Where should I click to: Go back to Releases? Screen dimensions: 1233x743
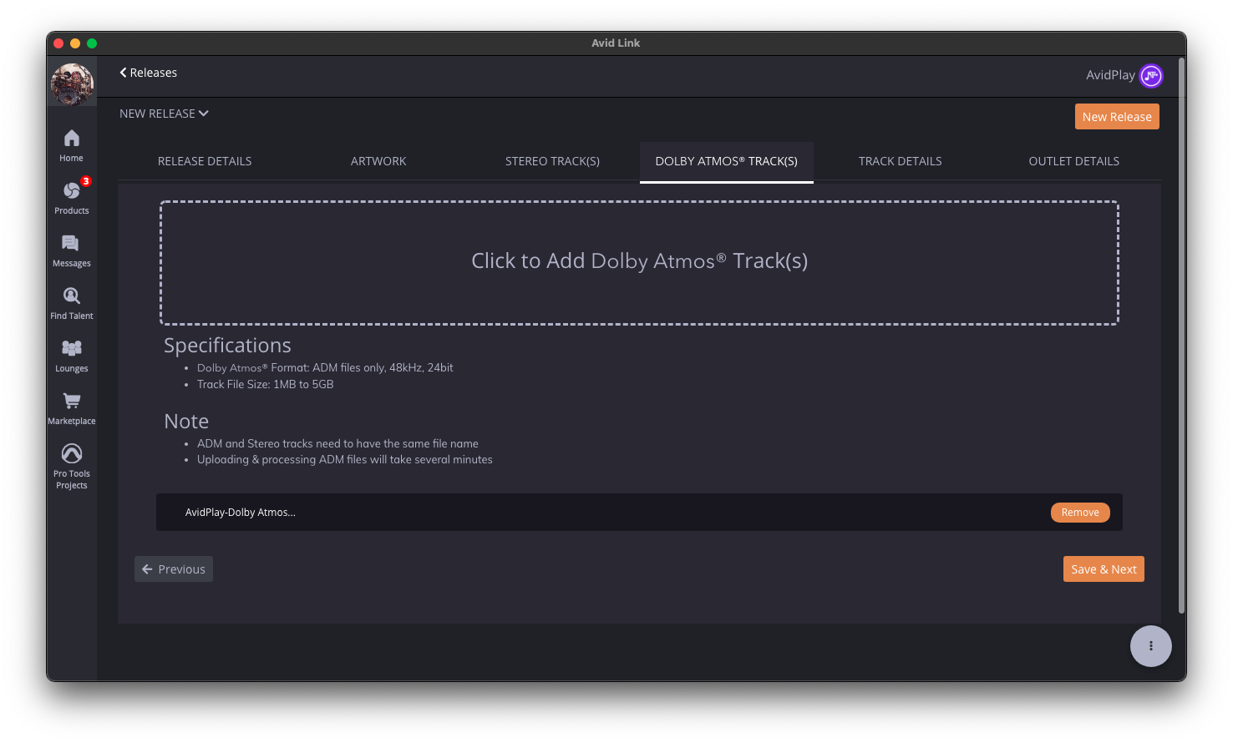tap(148, 73)
